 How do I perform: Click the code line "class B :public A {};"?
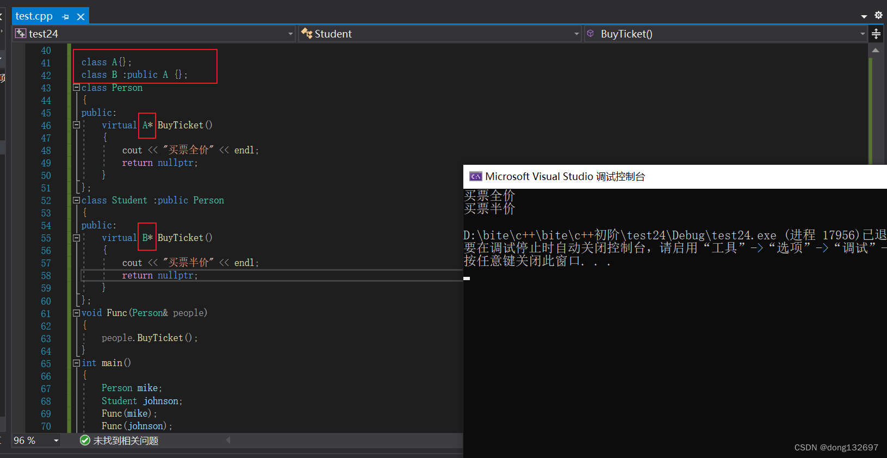[x=134, y=75]
